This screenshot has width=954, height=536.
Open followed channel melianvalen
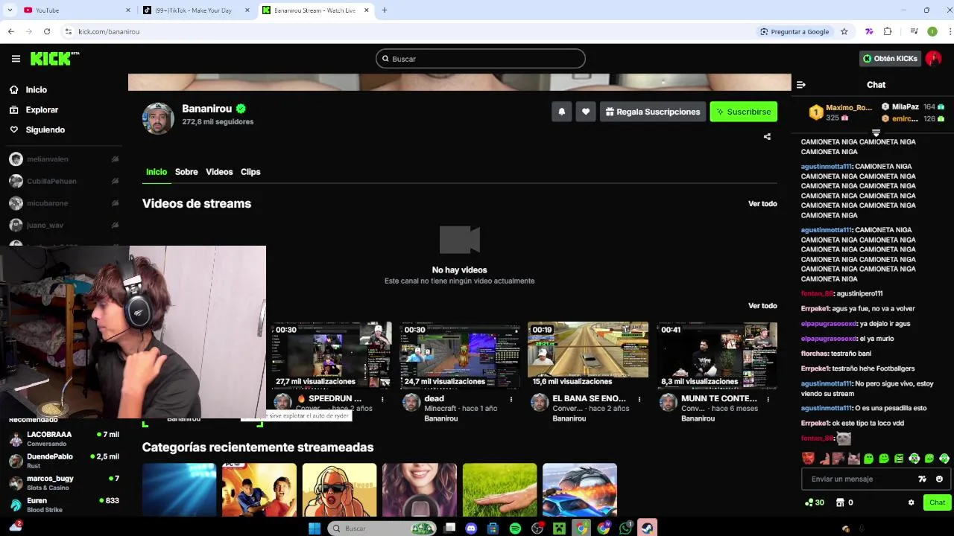(x=63, y=159)
